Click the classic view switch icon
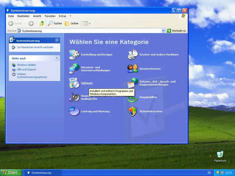Screen dimensions: 235x176 tap(14, 47)
